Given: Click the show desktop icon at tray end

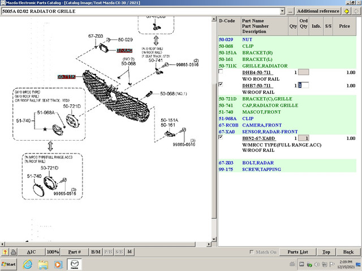Looking at the screenshot, I should point(358,264).
